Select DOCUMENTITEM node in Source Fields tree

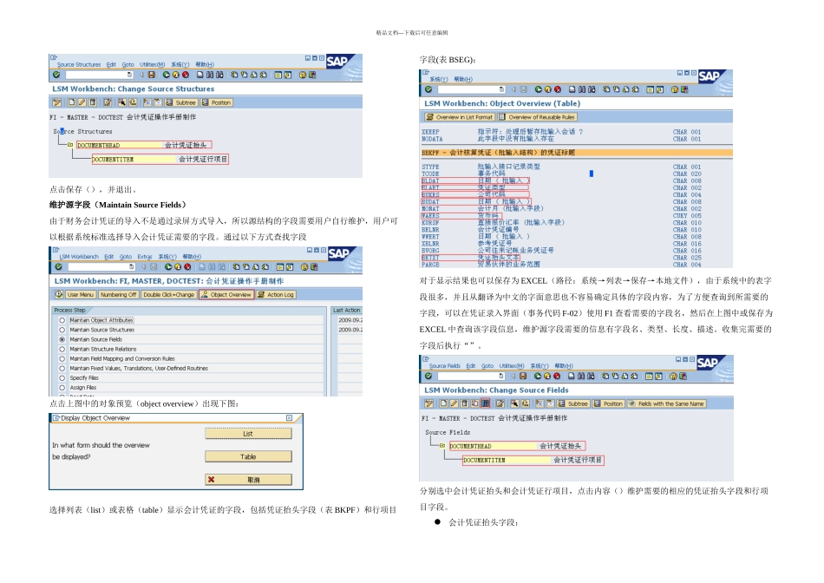[x=533, y=460]
